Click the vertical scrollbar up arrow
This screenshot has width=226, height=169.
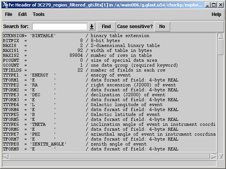tap(221, 36)
